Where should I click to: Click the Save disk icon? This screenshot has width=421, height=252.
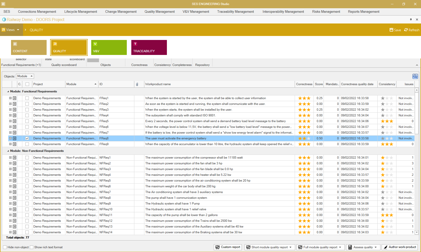click(391, 30)
